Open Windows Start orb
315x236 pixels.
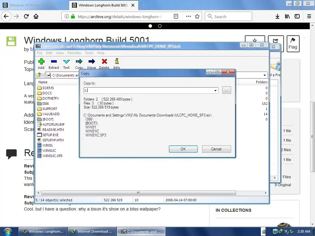(8, 232)
